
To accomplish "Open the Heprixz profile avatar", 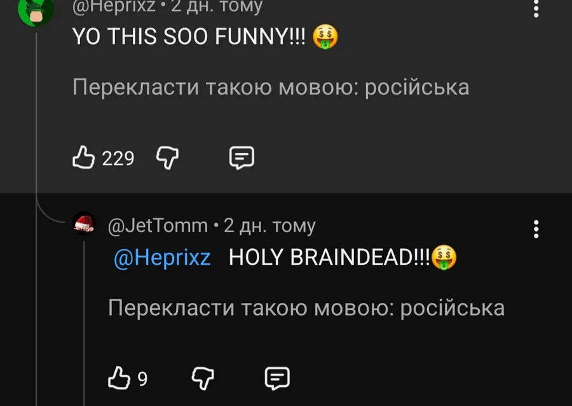I will click(36, 10).
